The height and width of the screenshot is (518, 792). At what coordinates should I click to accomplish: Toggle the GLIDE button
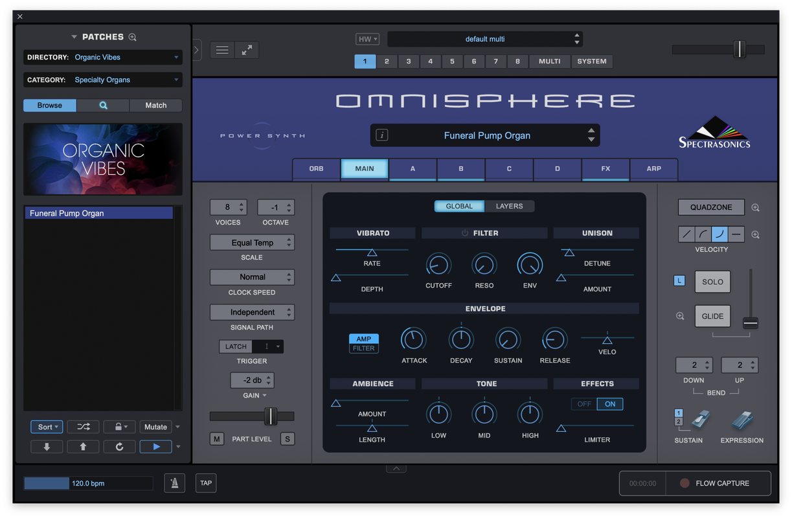pos(712,316)
